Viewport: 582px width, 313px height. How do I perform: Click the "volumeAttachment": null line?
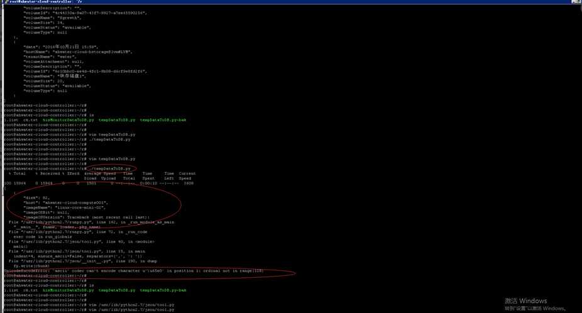tap(54, 62)
